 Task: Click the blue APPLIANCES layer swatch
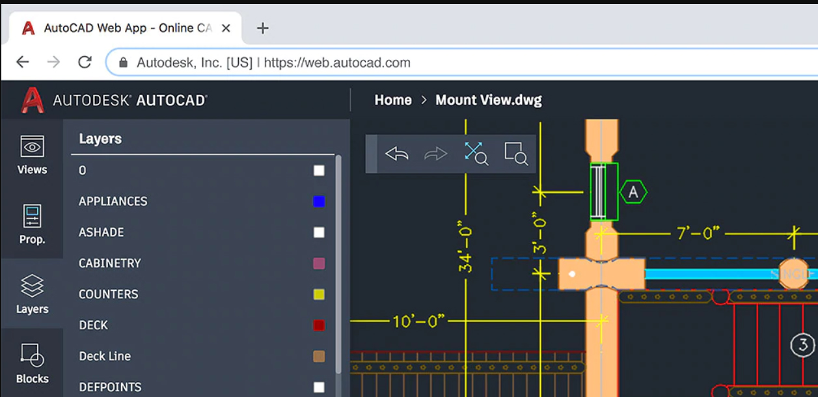pos(319,202)
